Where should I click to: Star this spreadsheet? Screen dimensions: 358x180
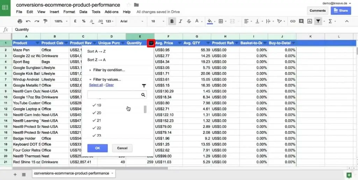(129, 5)
